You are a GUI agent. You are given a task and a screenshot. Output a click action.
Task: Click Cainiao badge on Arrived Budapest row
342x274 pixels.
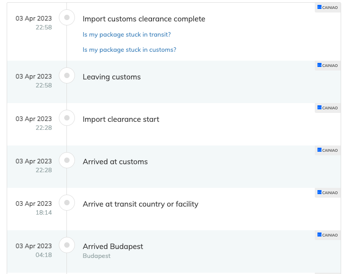pyautogui.click(x=328, y=235)
